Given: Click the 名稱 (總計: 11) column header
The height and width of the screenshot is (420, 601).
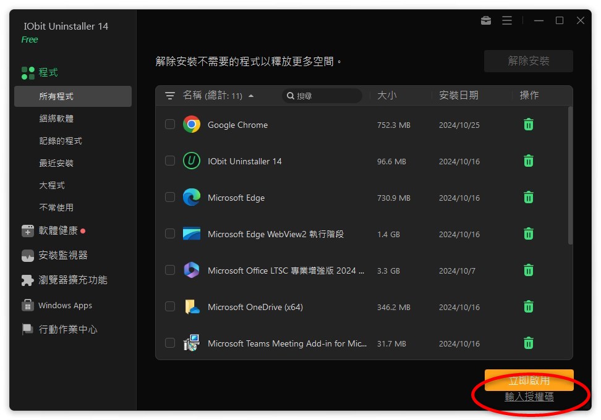Looking at the screenshot, I should point(212,95).
